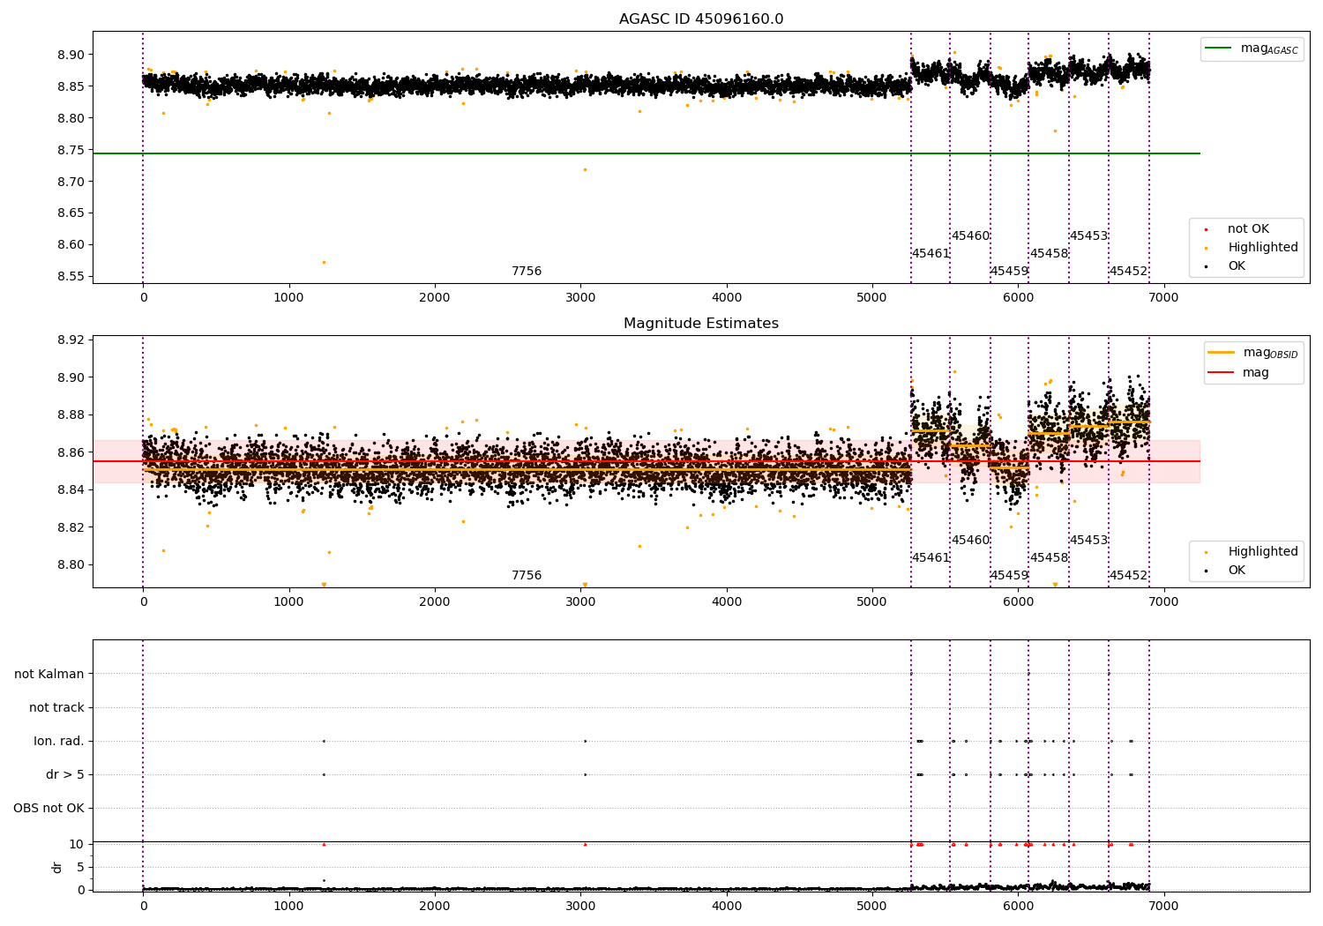This screenshot has width=1323, height=926.
Task: Click the "not Kalman" axis label
Action: (49, 674)
